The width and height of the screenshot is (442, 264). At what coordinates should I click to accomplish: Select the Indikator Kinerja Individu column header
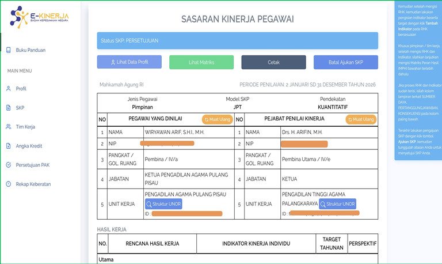click(x=256, y=244)
